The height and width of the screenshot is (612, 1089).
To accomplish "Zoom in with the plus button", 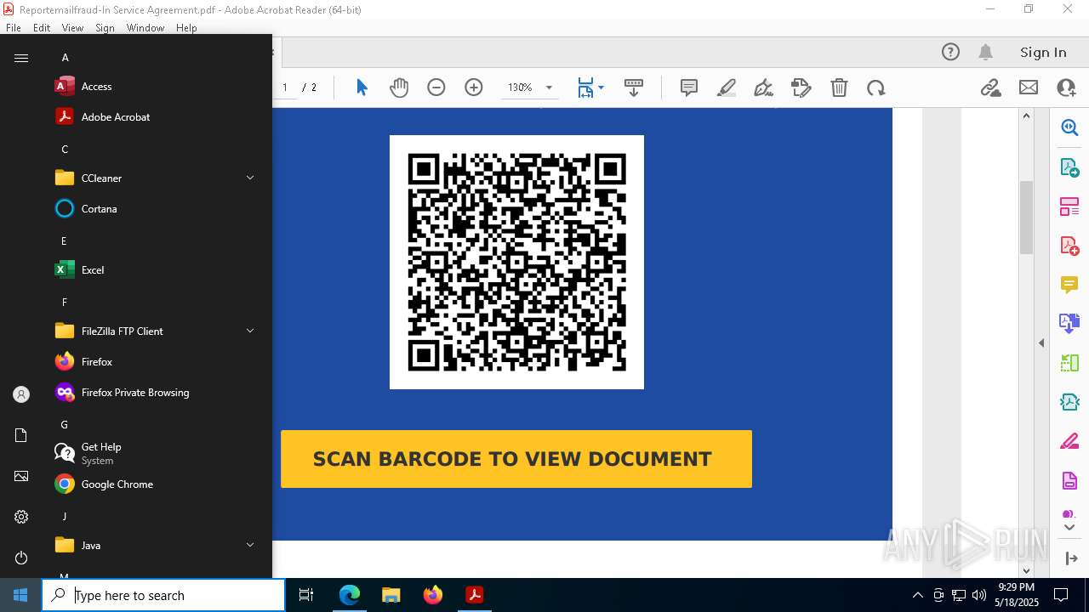I will [x=474, y=88].
